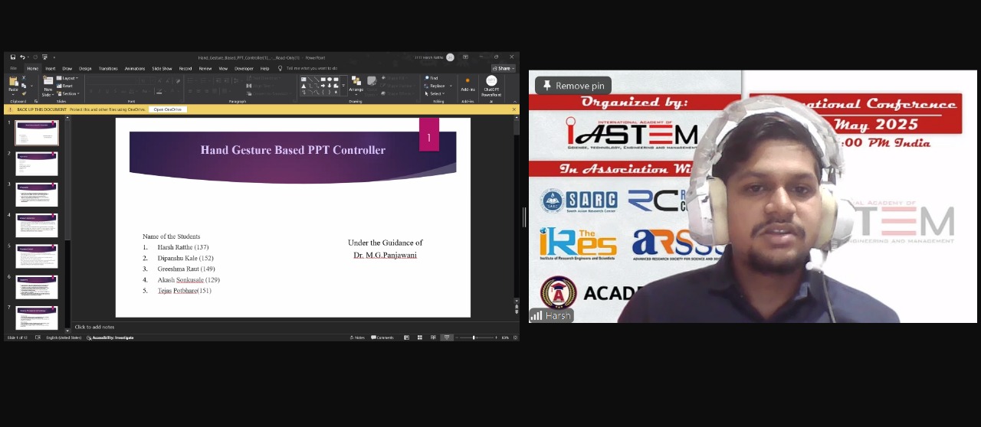Click the Harsh signal strength icon
Screen dimensions: 981x427
[536, 315]
